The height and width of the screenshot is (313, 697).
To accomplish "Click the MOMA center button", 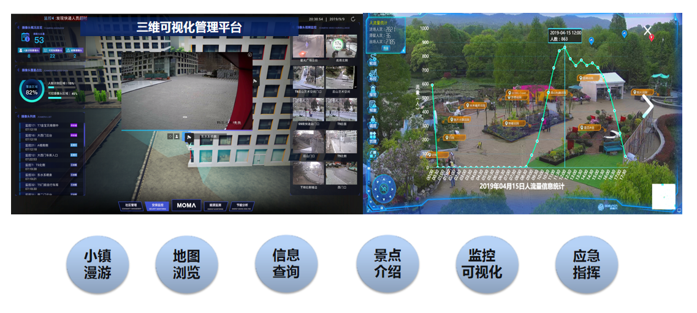I will pyautogui.click(x=186, y=206).
